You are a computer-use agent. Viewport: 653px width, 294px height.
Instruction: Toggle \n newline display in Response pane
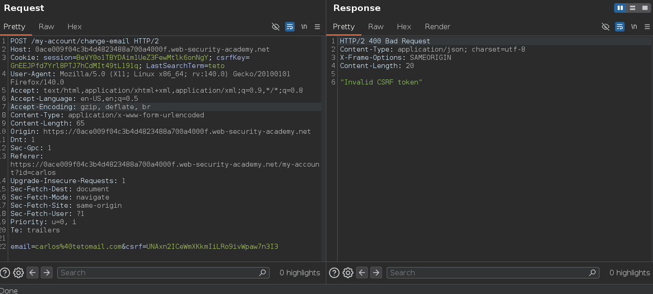(634, 27)
